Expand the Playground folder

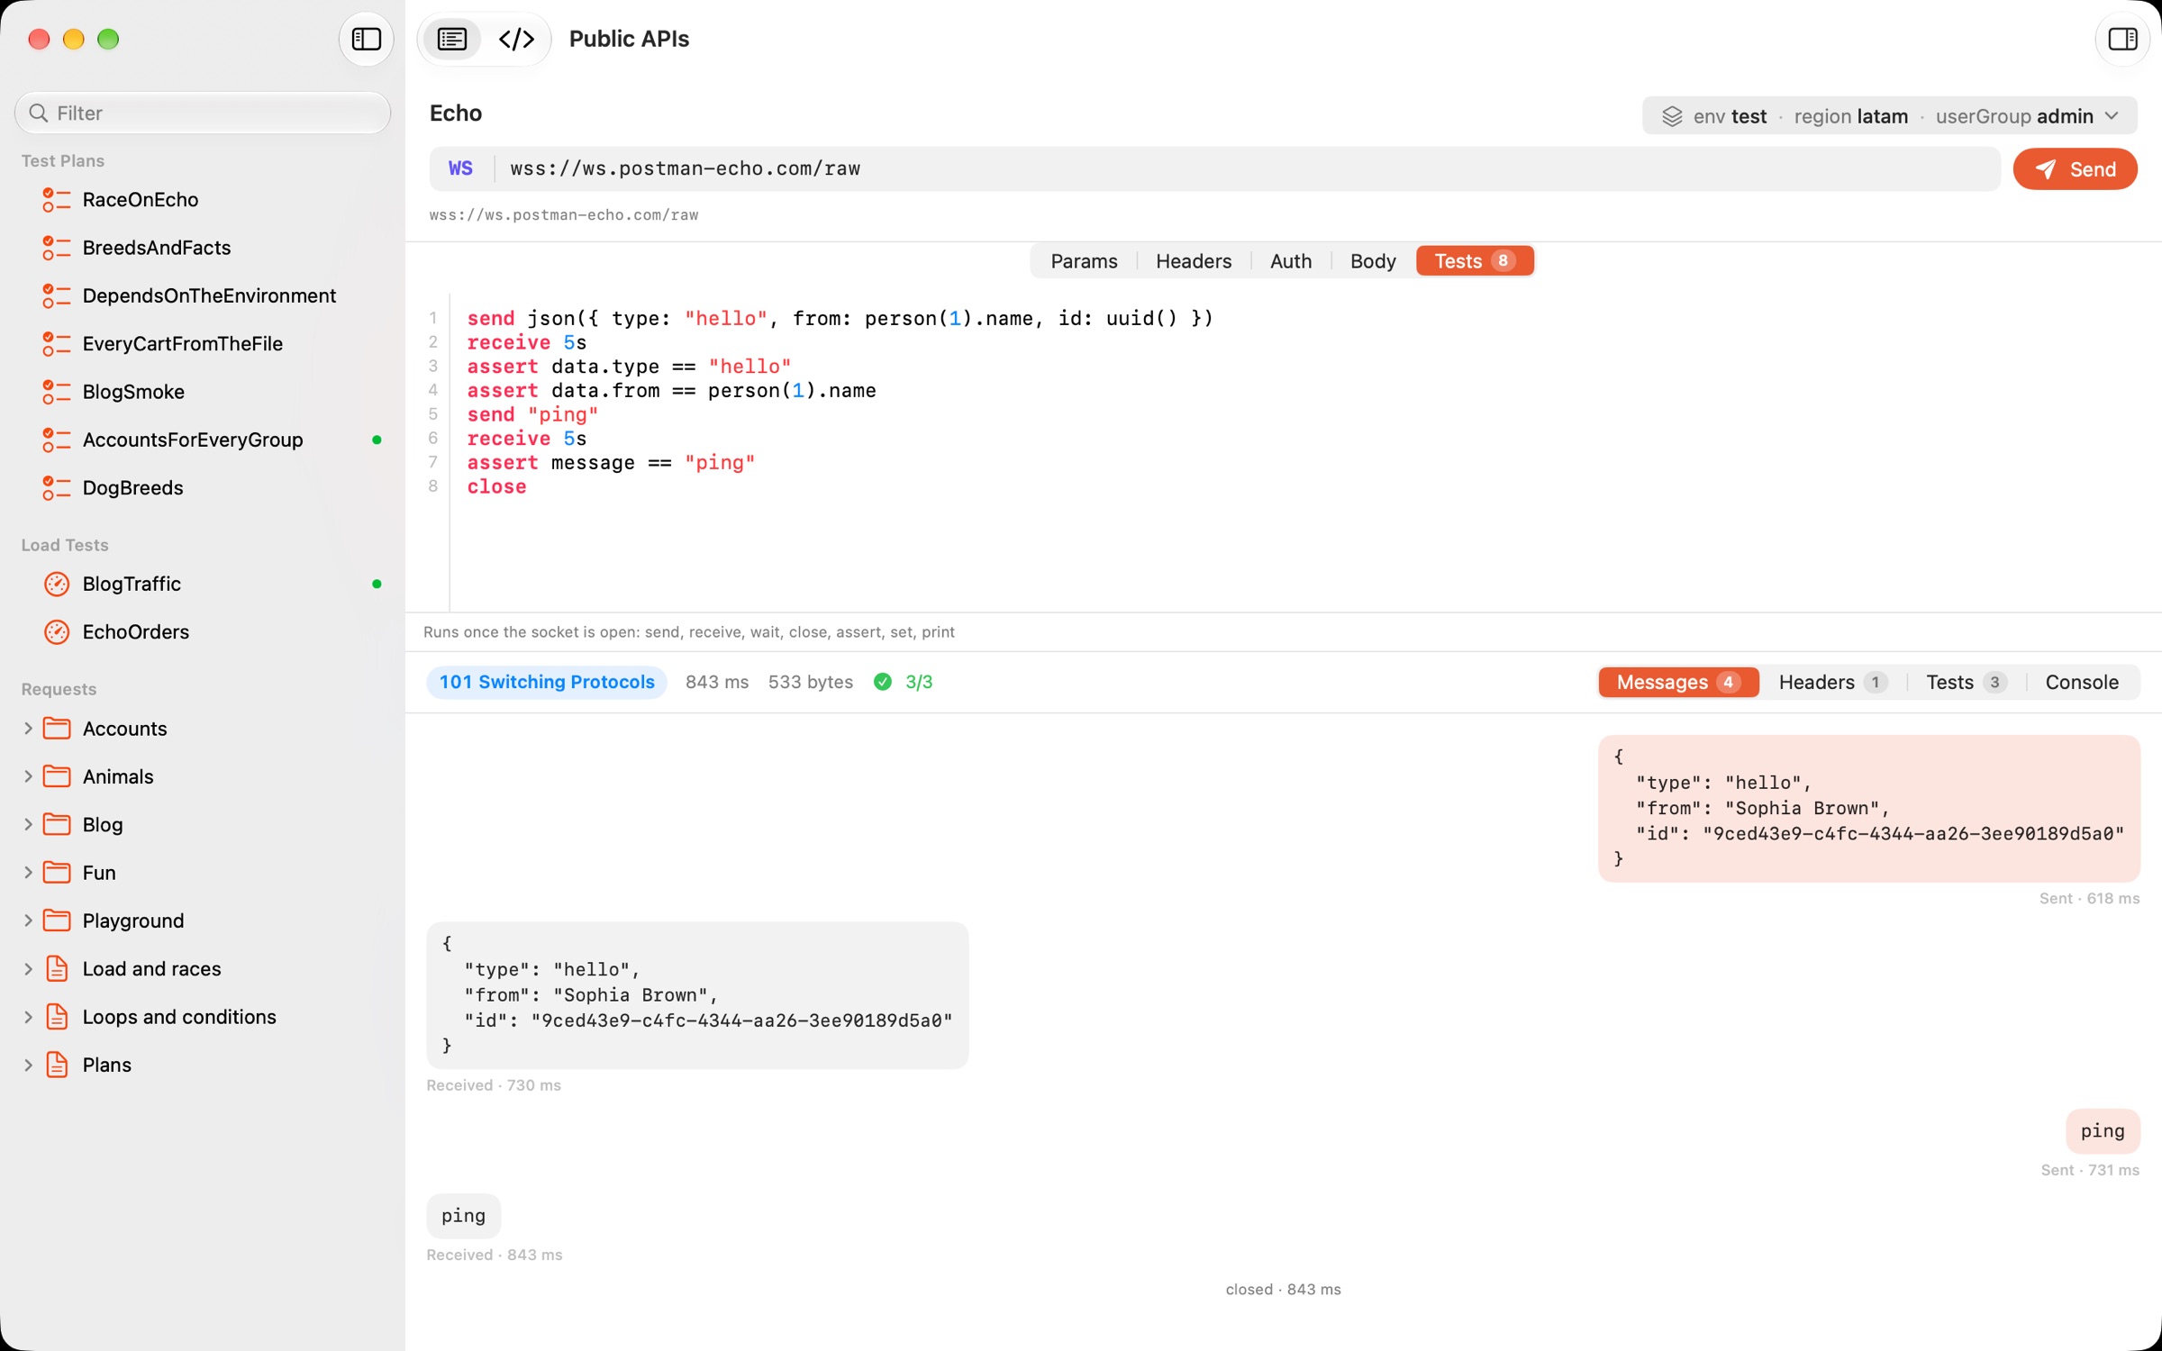click(x=28, y=920)
